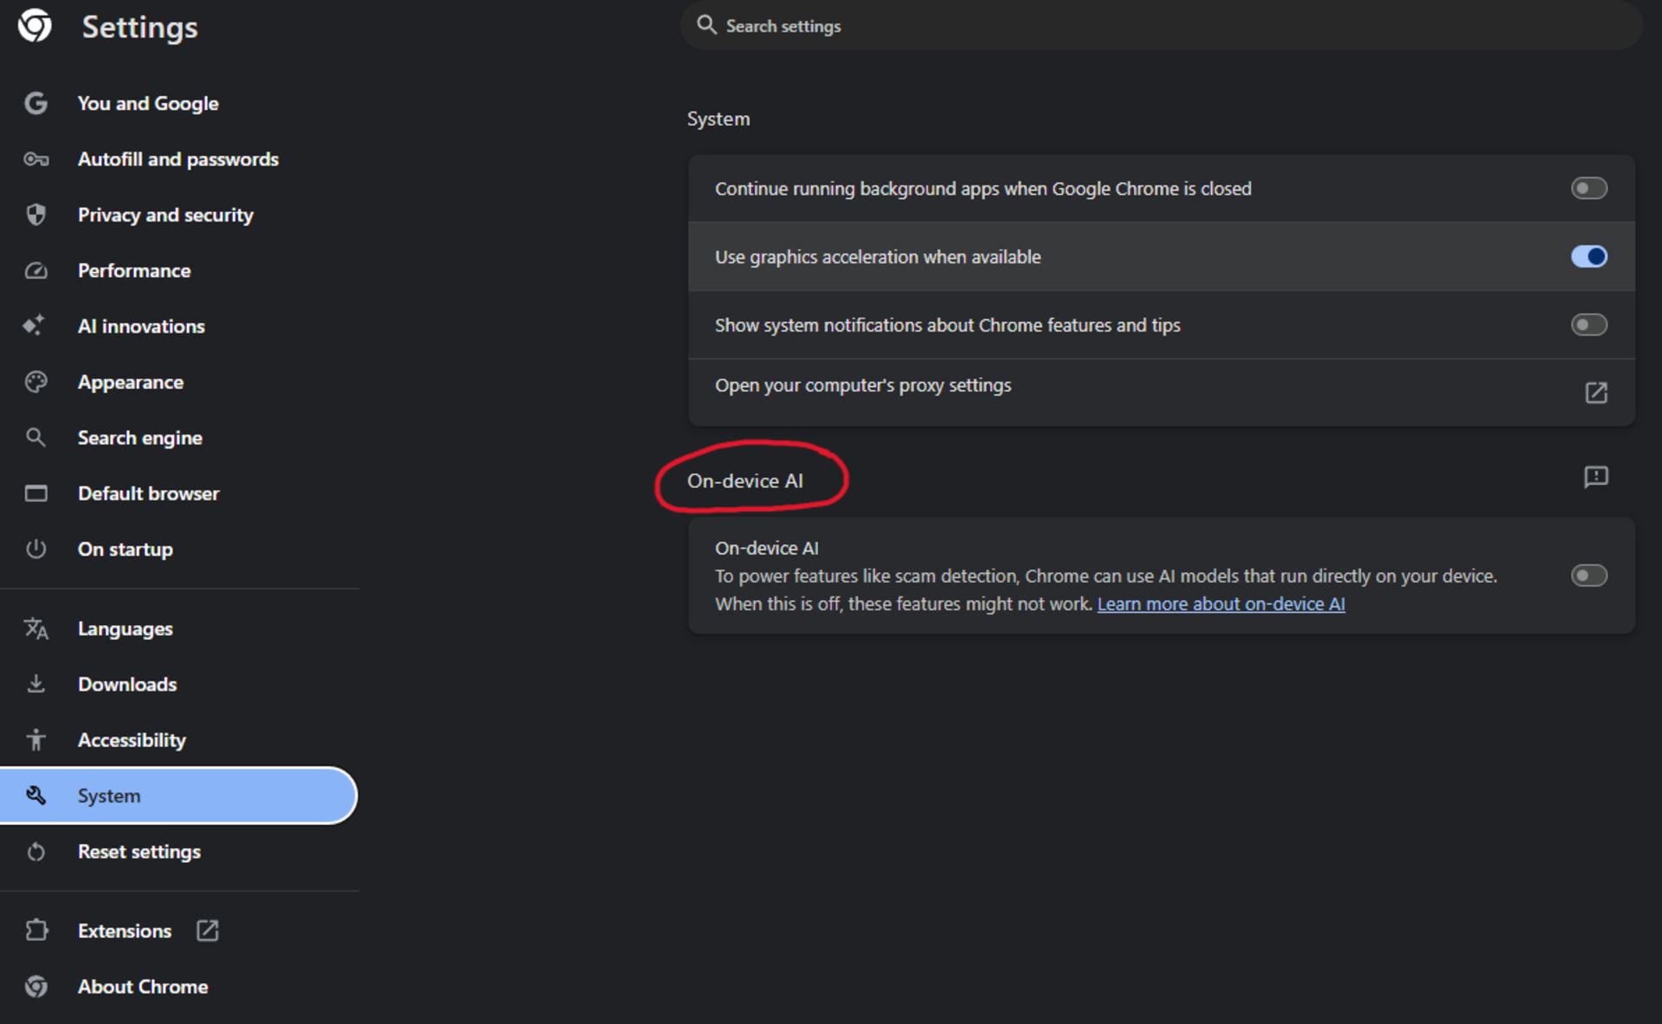The height and width of the screenshot is (1024, 1662).
Task: Open Learn more about on-device AI link
Action: [1221, 603]
